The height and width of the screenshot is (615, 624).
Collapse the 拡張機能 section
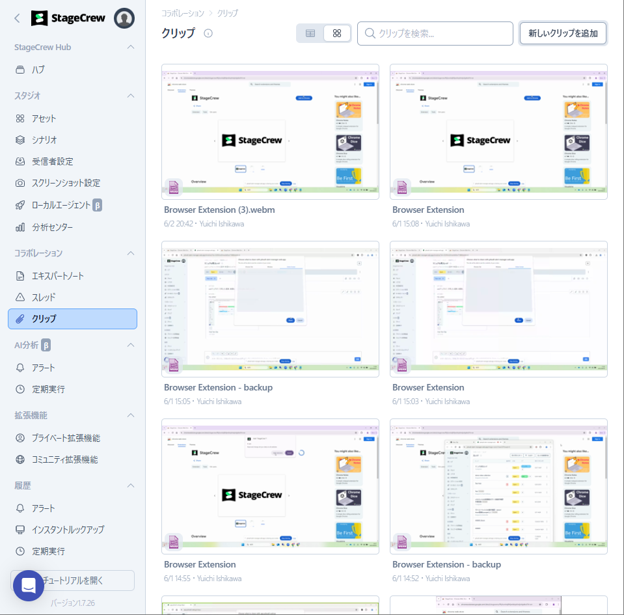point(131,415)
